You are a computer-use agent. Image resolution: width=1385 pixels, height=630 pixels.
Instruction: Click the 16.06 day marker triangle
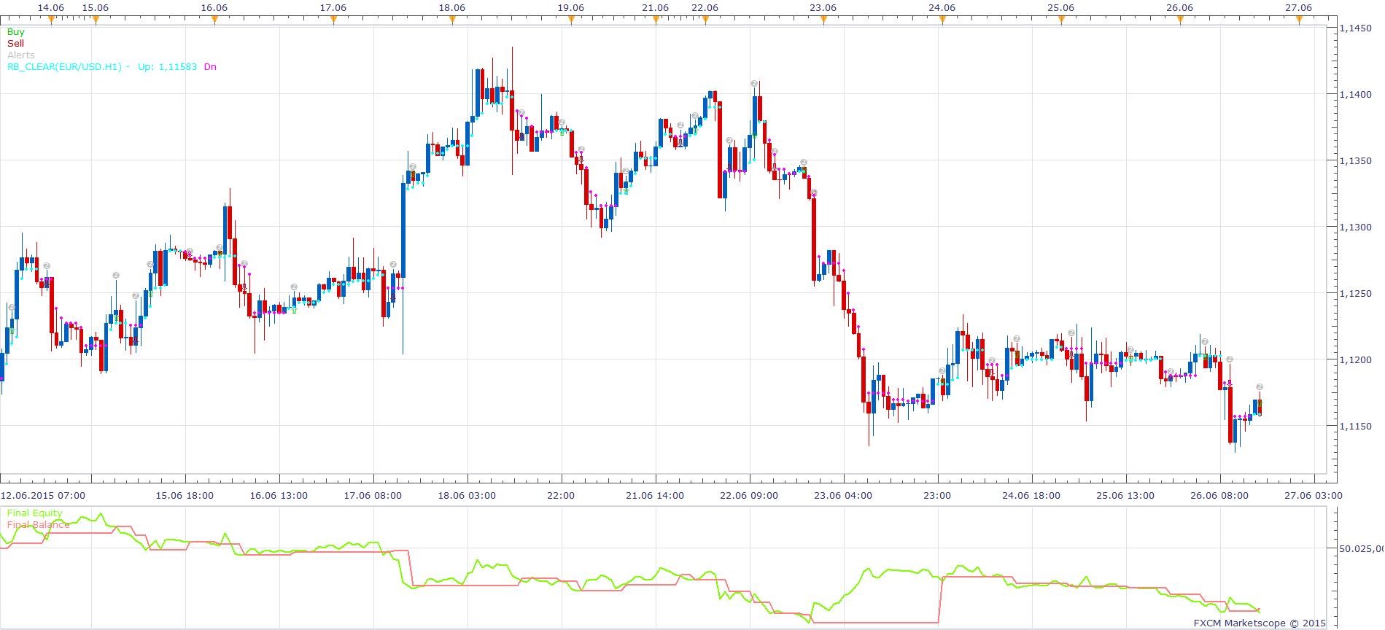214,20
